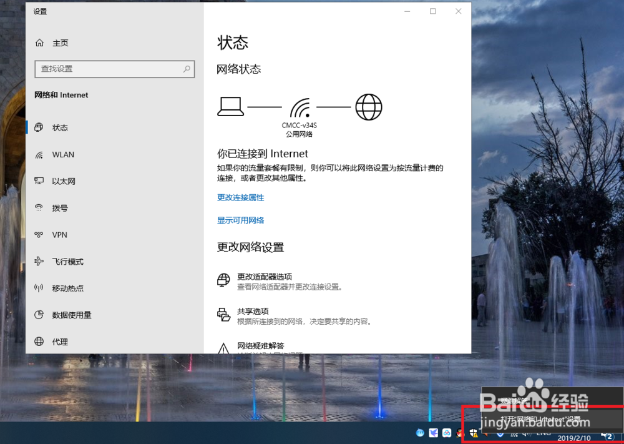The width and height of the screenshot is (624, 444).
Task: Click the 更改连接属性 link
Action: 240,197
